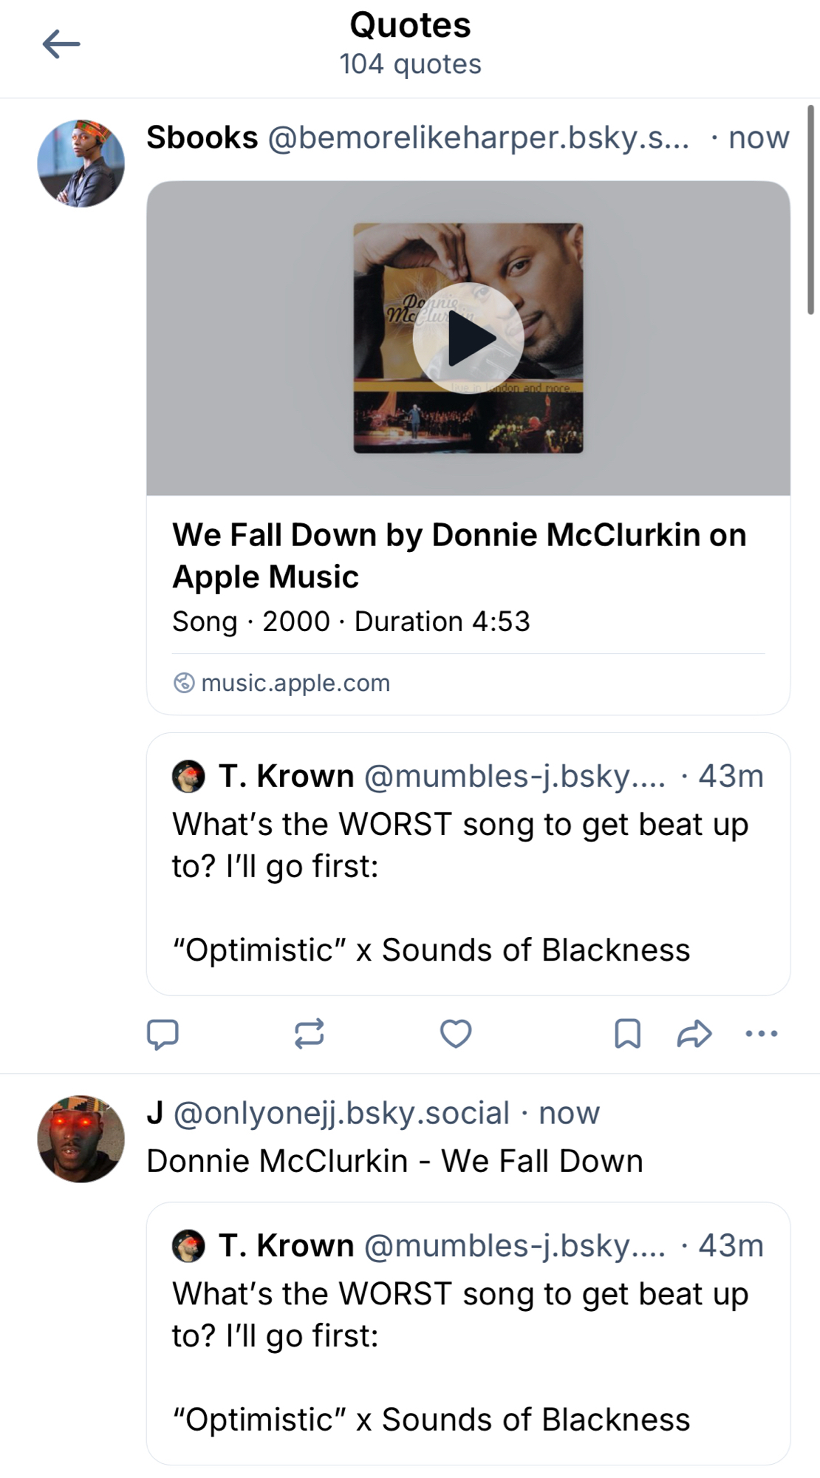Open @onlyonejj.bsky.social handle profile

[341, 1113]
